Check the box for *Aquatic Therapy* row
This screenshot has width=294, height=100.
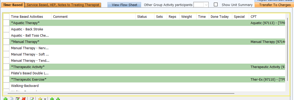[x=6, y=23]
